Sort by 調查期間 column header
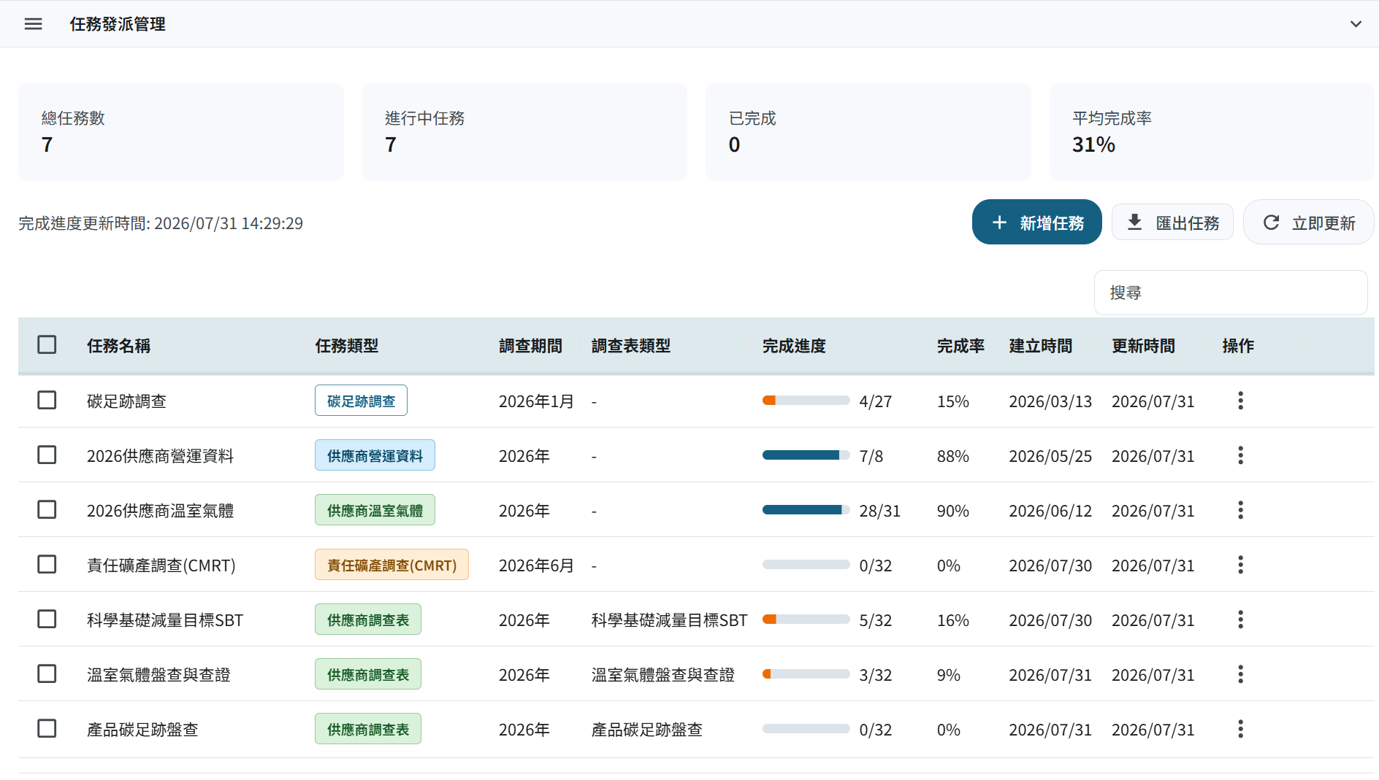Screen dimensions: 1379x780 pyautogui.click(x=530, y=346)
